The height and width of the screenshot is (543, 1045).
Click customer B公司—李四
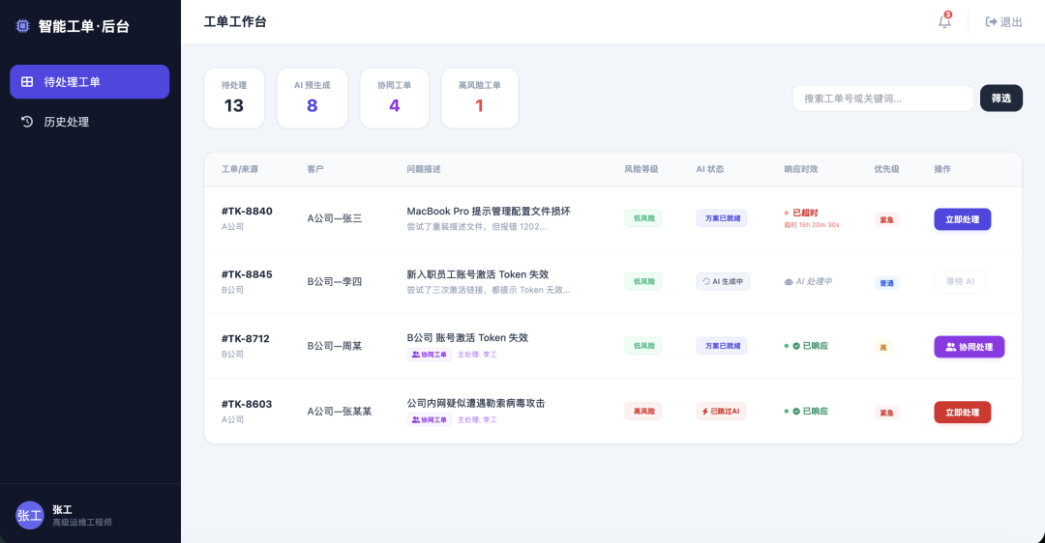pos(335,281)
